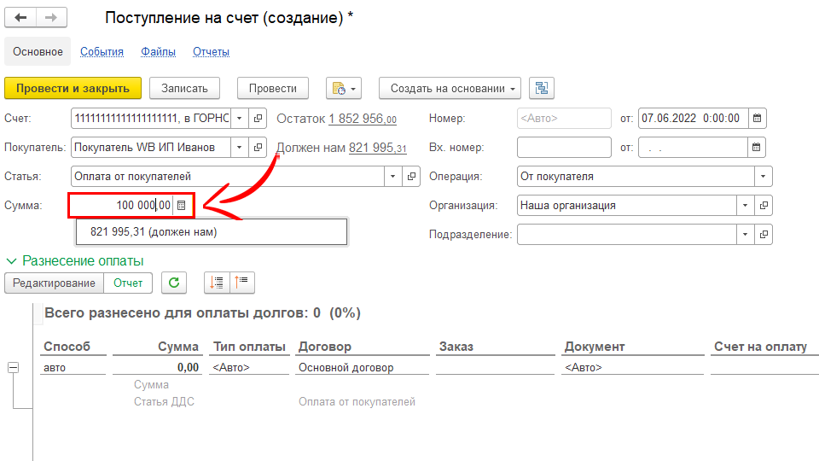Image resolution: width=819 pixels, height=461 pixels.
Task: Collapse the авто row tree node
Action: click(x=14, y=368)
